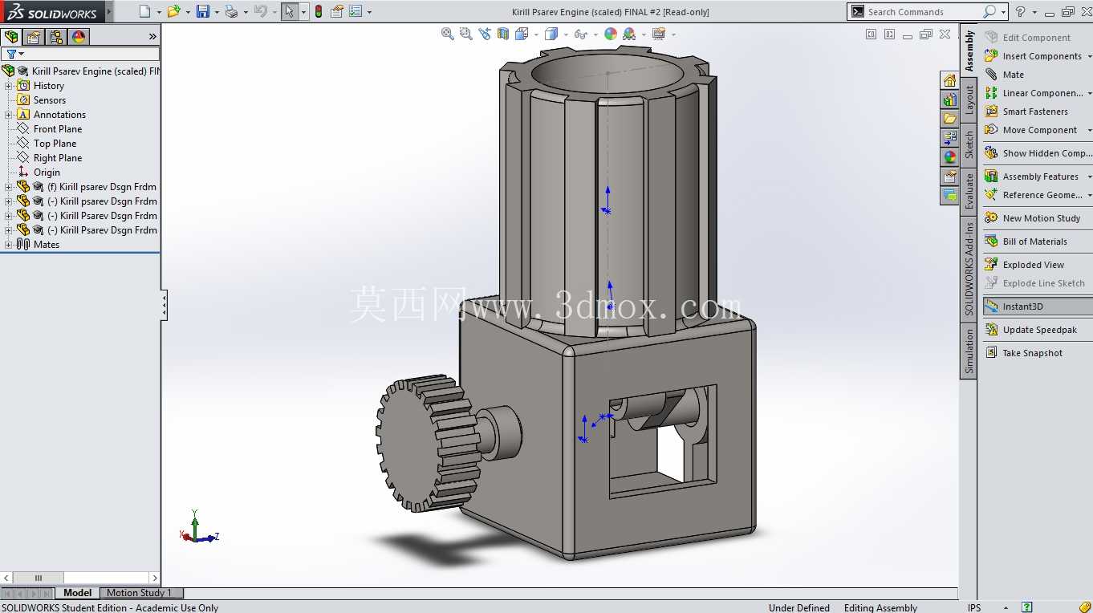Click the Rebuild traffic light icon
This screenshot has width=1093, height=613.
coord(319,11)
